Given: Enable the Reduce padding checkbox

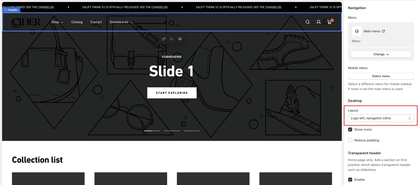Looking at the screenshot, I should [x=350, y=140].
